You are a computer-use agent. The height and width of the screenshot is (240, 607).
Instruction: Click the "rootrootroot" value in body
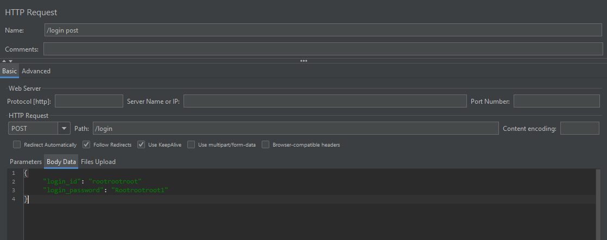tap(115, 181)
